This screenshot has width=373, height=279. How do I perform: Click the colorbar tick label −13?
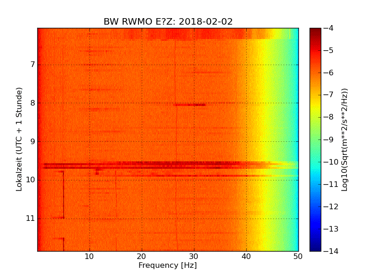[x=331, y=229]
